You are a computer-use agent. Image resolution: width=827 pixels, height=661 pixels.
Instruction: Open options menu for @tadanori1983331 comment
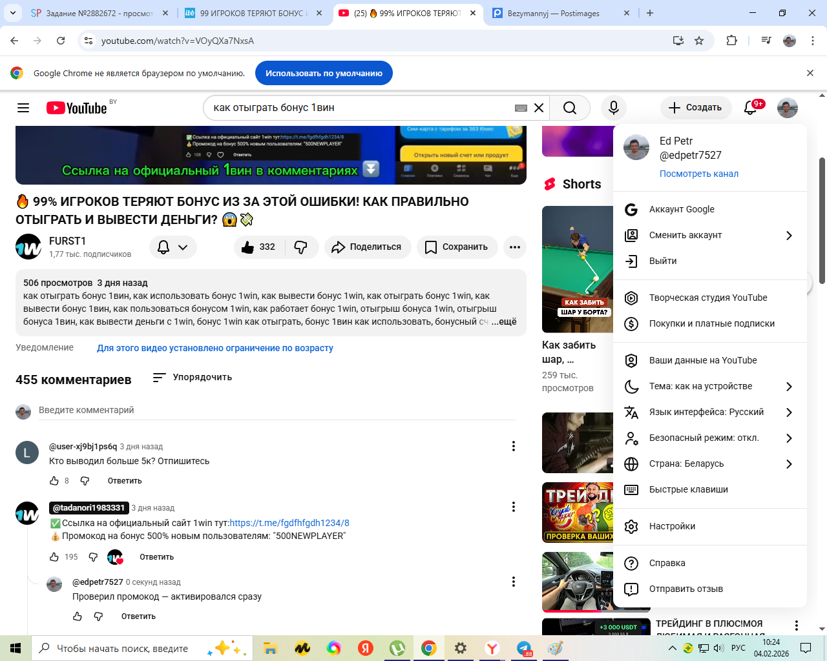(x=514, y=507)
